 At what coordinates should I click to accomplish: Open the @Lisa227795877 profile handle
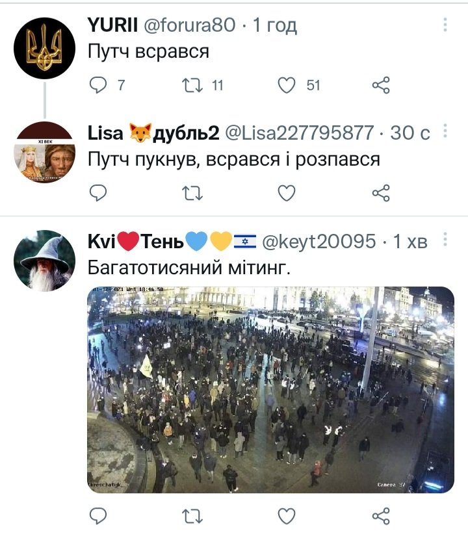click(x=300, y=133)
